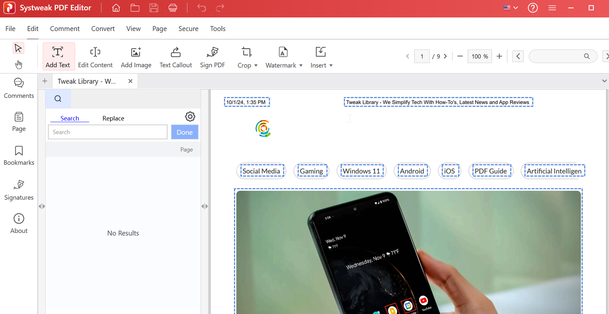Open the Secure menu
This screenshot has width=609, height=314.
188,29
